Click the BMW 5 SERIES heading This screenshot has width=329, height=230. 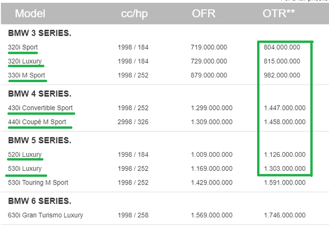[40, 140]
